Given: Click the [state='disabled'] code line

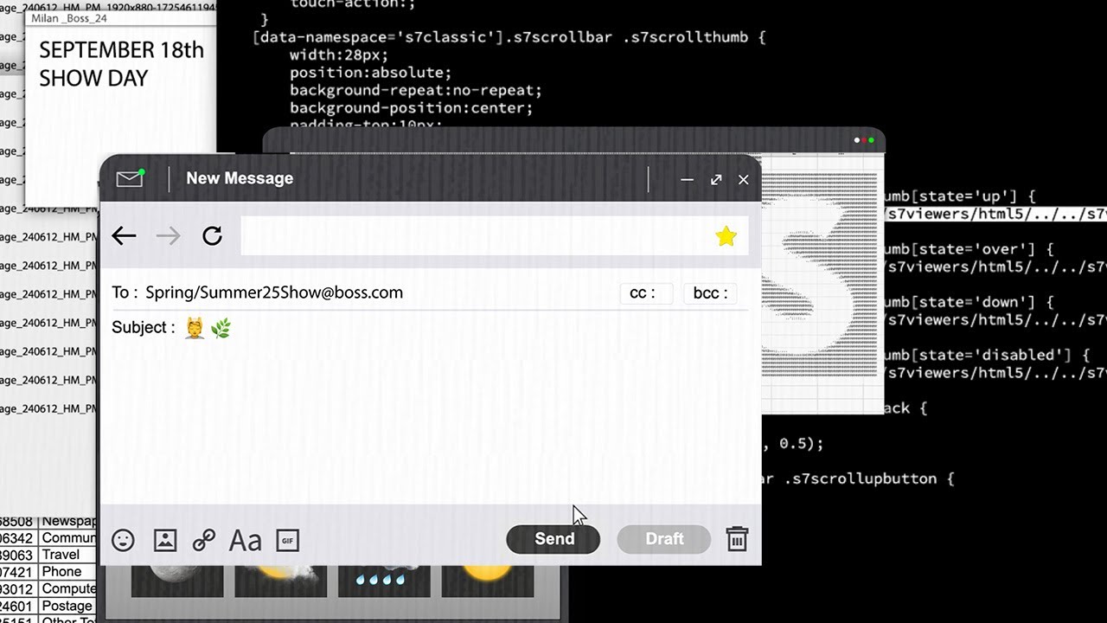Looking at the screenshot, I should tap(986, 355).
